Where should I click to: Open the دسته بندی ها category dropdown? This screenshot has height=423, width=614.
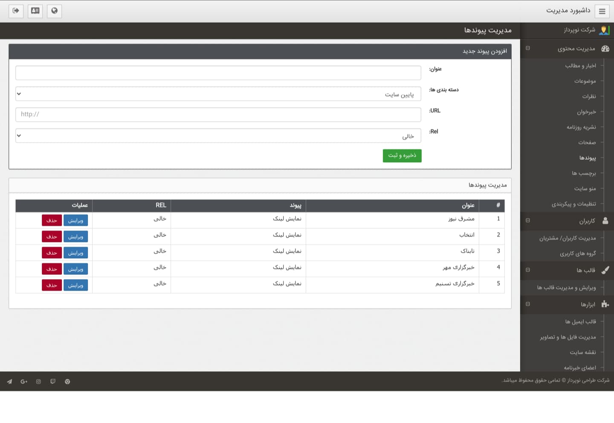(218, 94)
